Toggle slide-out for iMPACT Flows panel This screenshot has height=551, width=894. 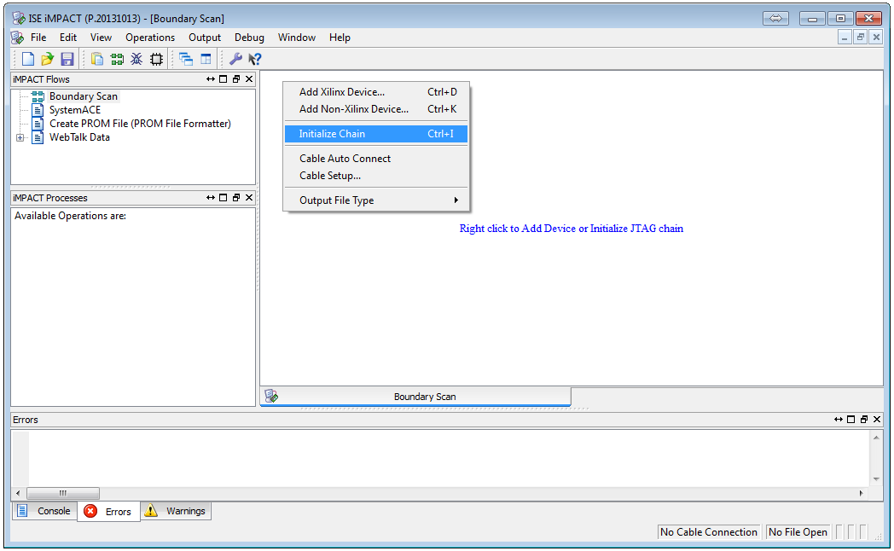pyautogui.click(x=211, y=79)
